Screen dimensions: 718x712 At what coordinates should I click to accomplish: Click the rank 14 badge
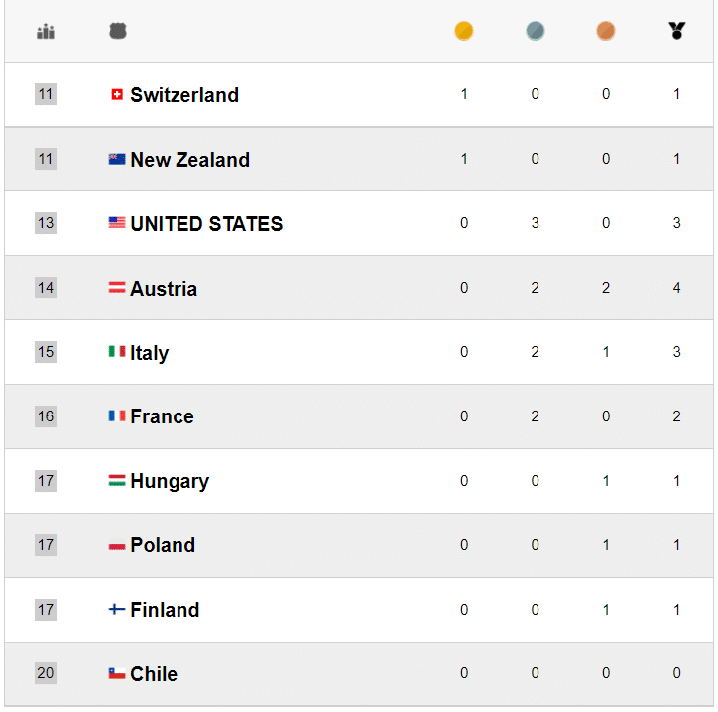46,288
